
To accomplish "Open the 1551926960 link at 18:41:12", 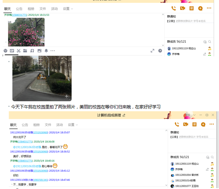I will coord(41,171).
